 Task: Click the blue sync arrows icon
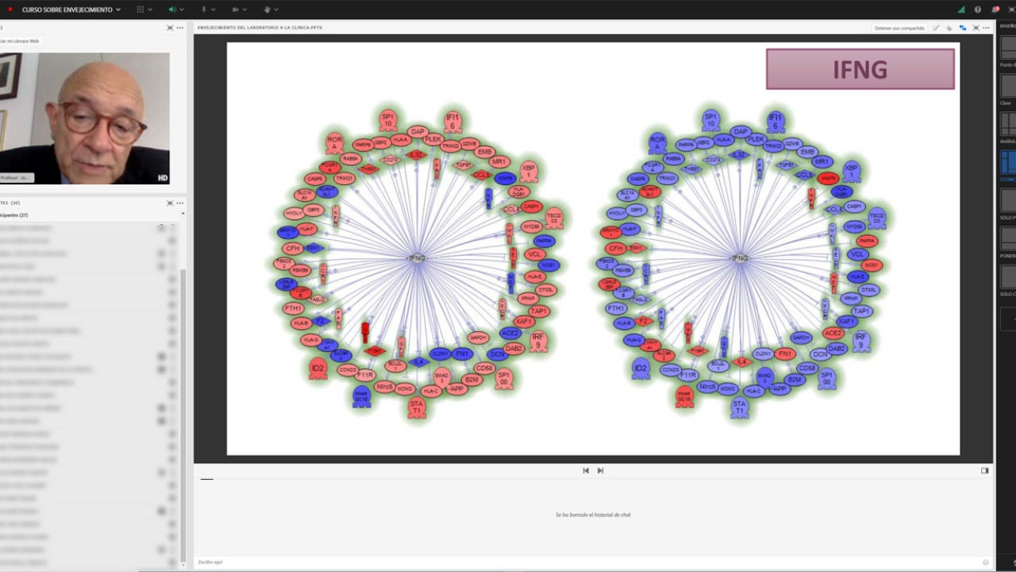pos(962,28)
